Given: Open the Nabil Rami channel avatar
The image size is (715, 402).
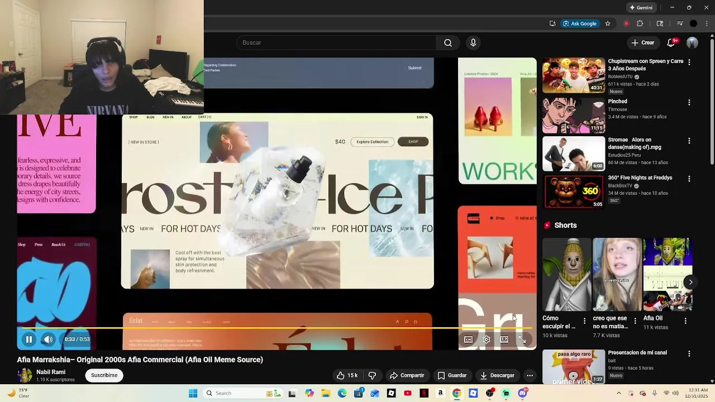Looking at the screenshot, I should (25, 375).
